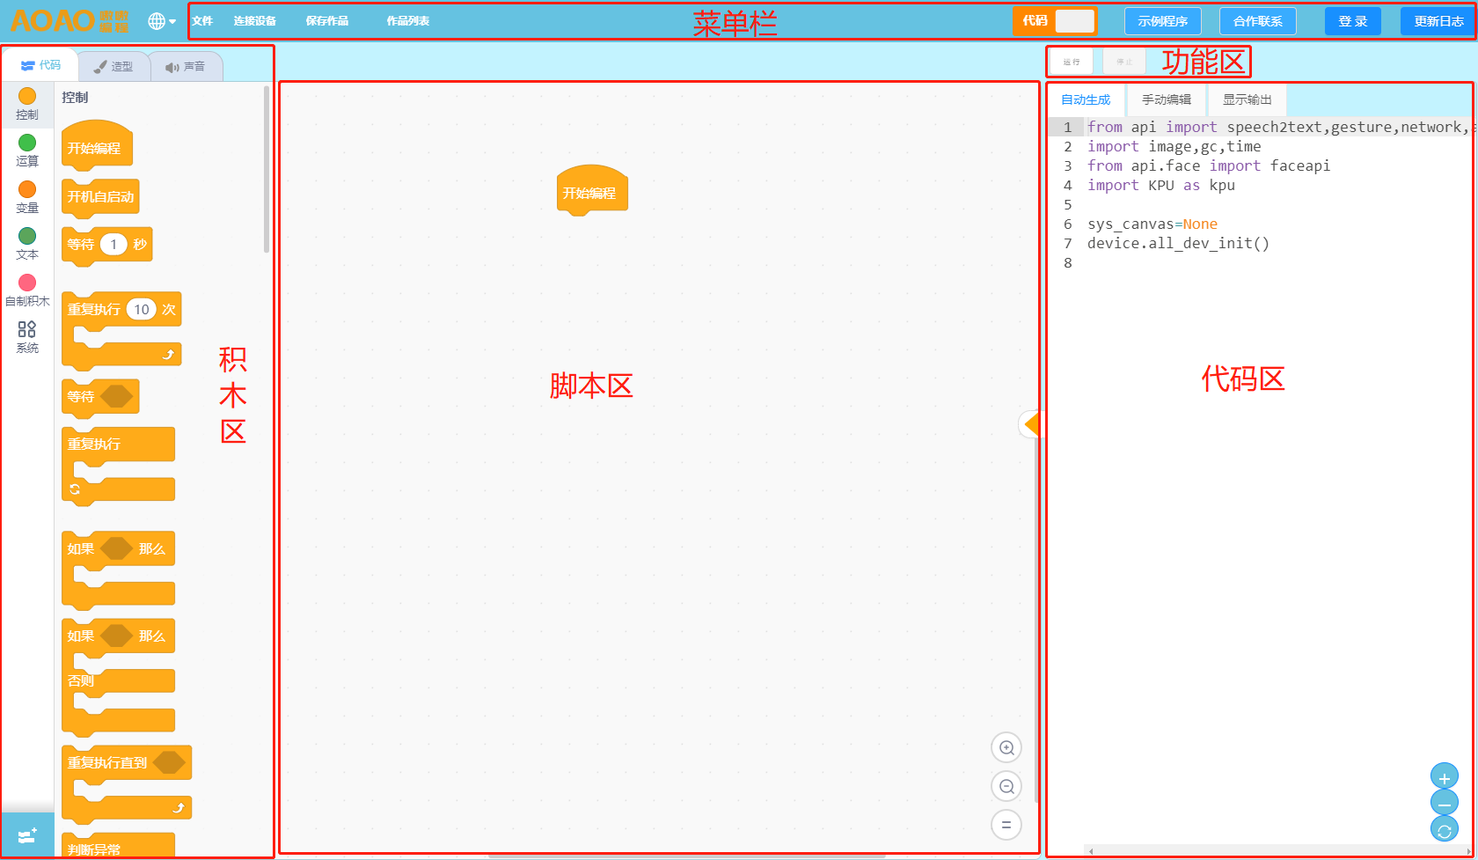Viewport: 1478px width, 860px height.
Task: Zoom in the script workspace
Action: point(1006,748)
